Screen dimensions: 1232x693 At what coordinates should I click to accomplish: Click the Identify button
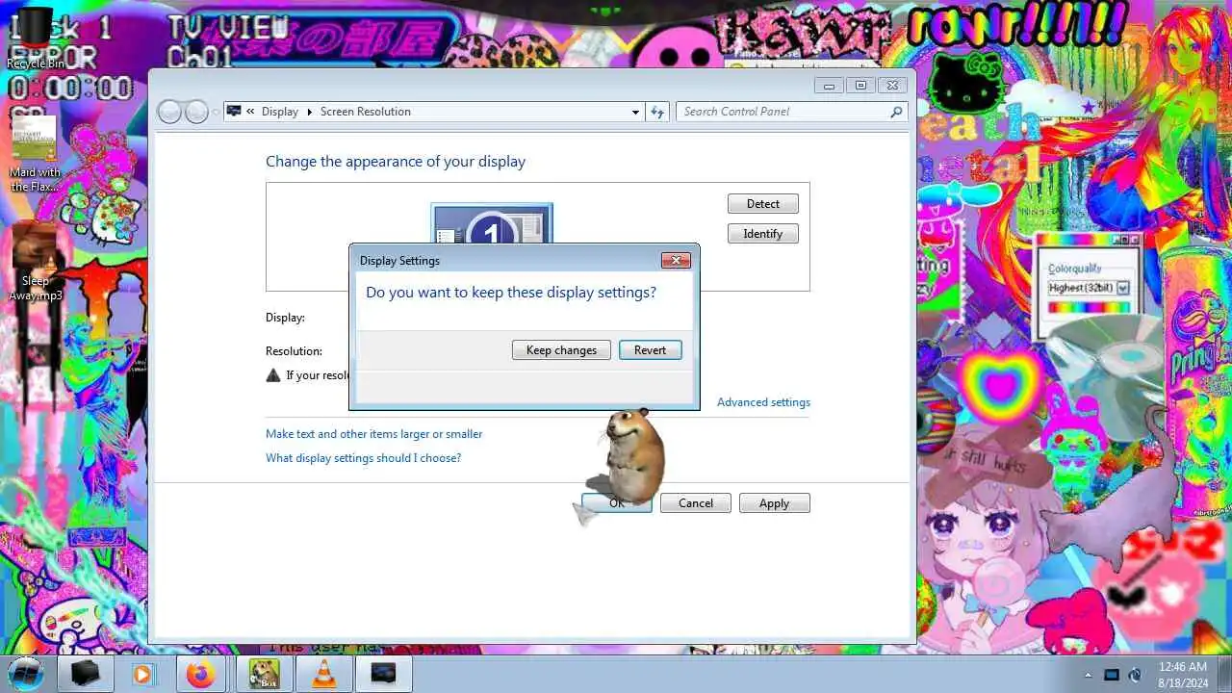point(763,234)
